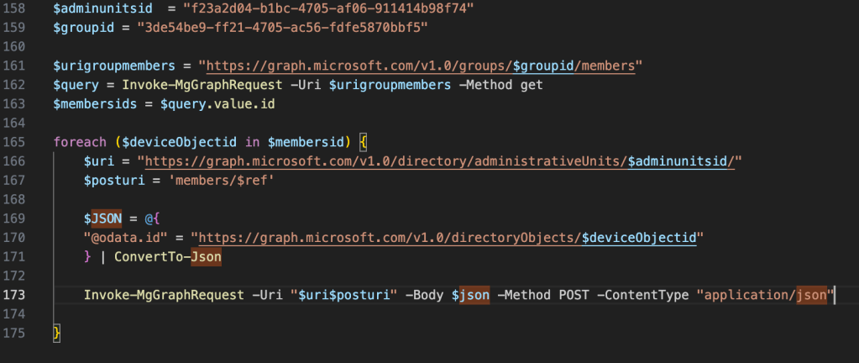Click the "application/json" string at line end
859x363 pixels.
coord(764,296)
